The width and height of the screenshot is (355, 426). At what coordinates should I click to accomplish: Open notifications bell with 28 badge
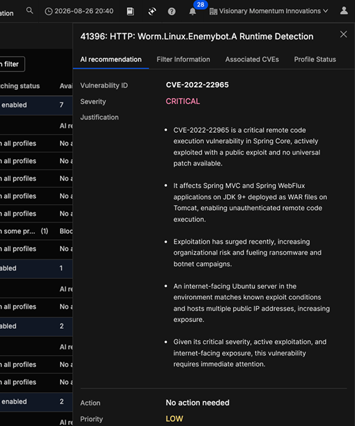tap(192, 12)
